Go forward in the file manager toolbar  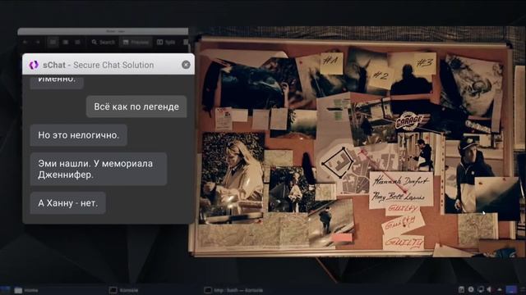tap(38, 42)
